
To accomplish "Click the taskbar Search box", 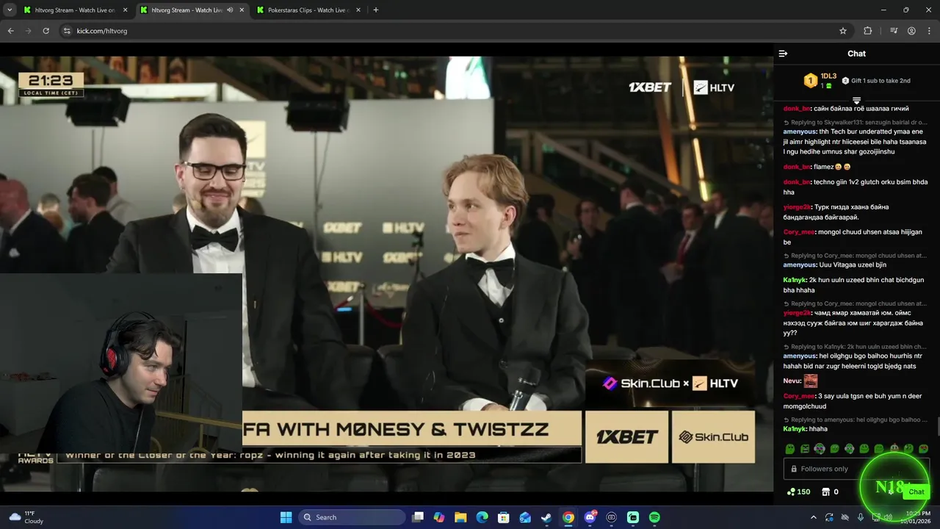I will (x=352, y=517).
